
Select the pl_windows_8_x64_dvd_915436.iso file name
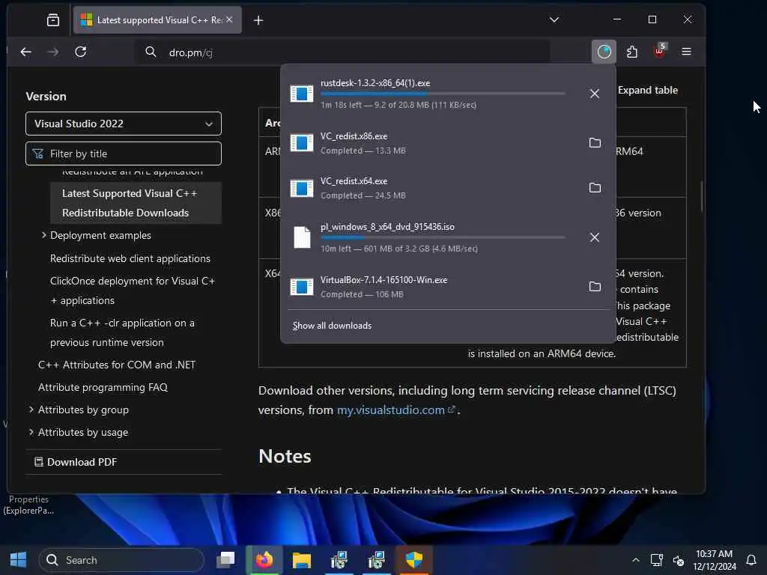click(387, 227)
